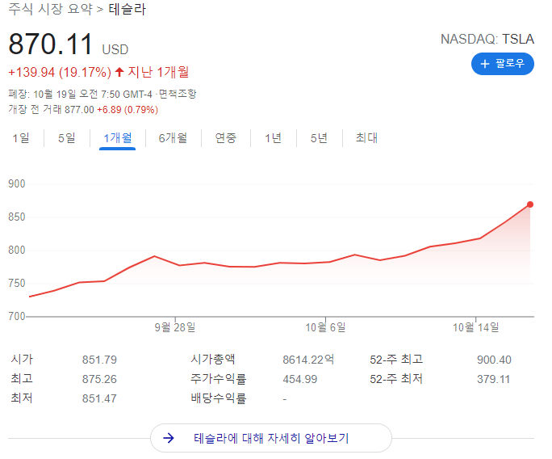Click the plus icon on 팔로우 button
The image size is (552, 459).
click(485, 64)
